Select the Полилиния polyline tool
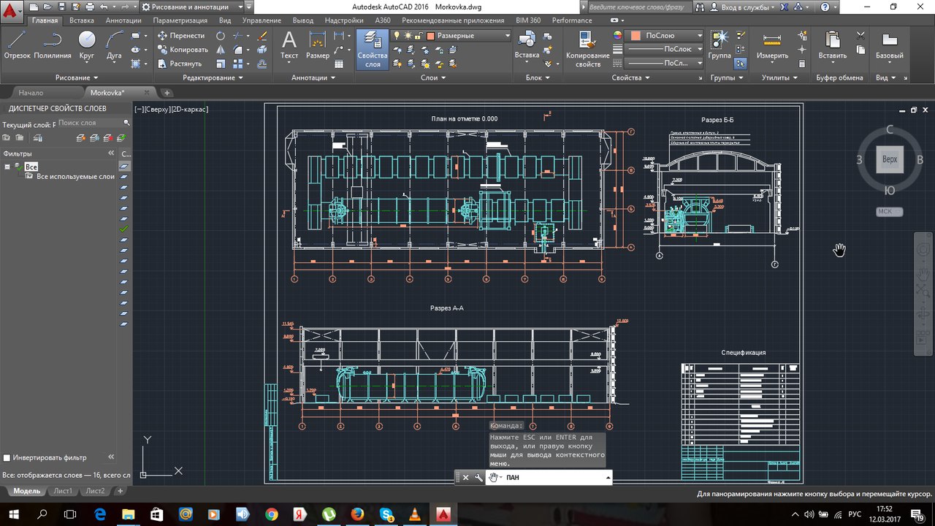Image resolution: width=935 pixels, height=526 pixels. 53,45
